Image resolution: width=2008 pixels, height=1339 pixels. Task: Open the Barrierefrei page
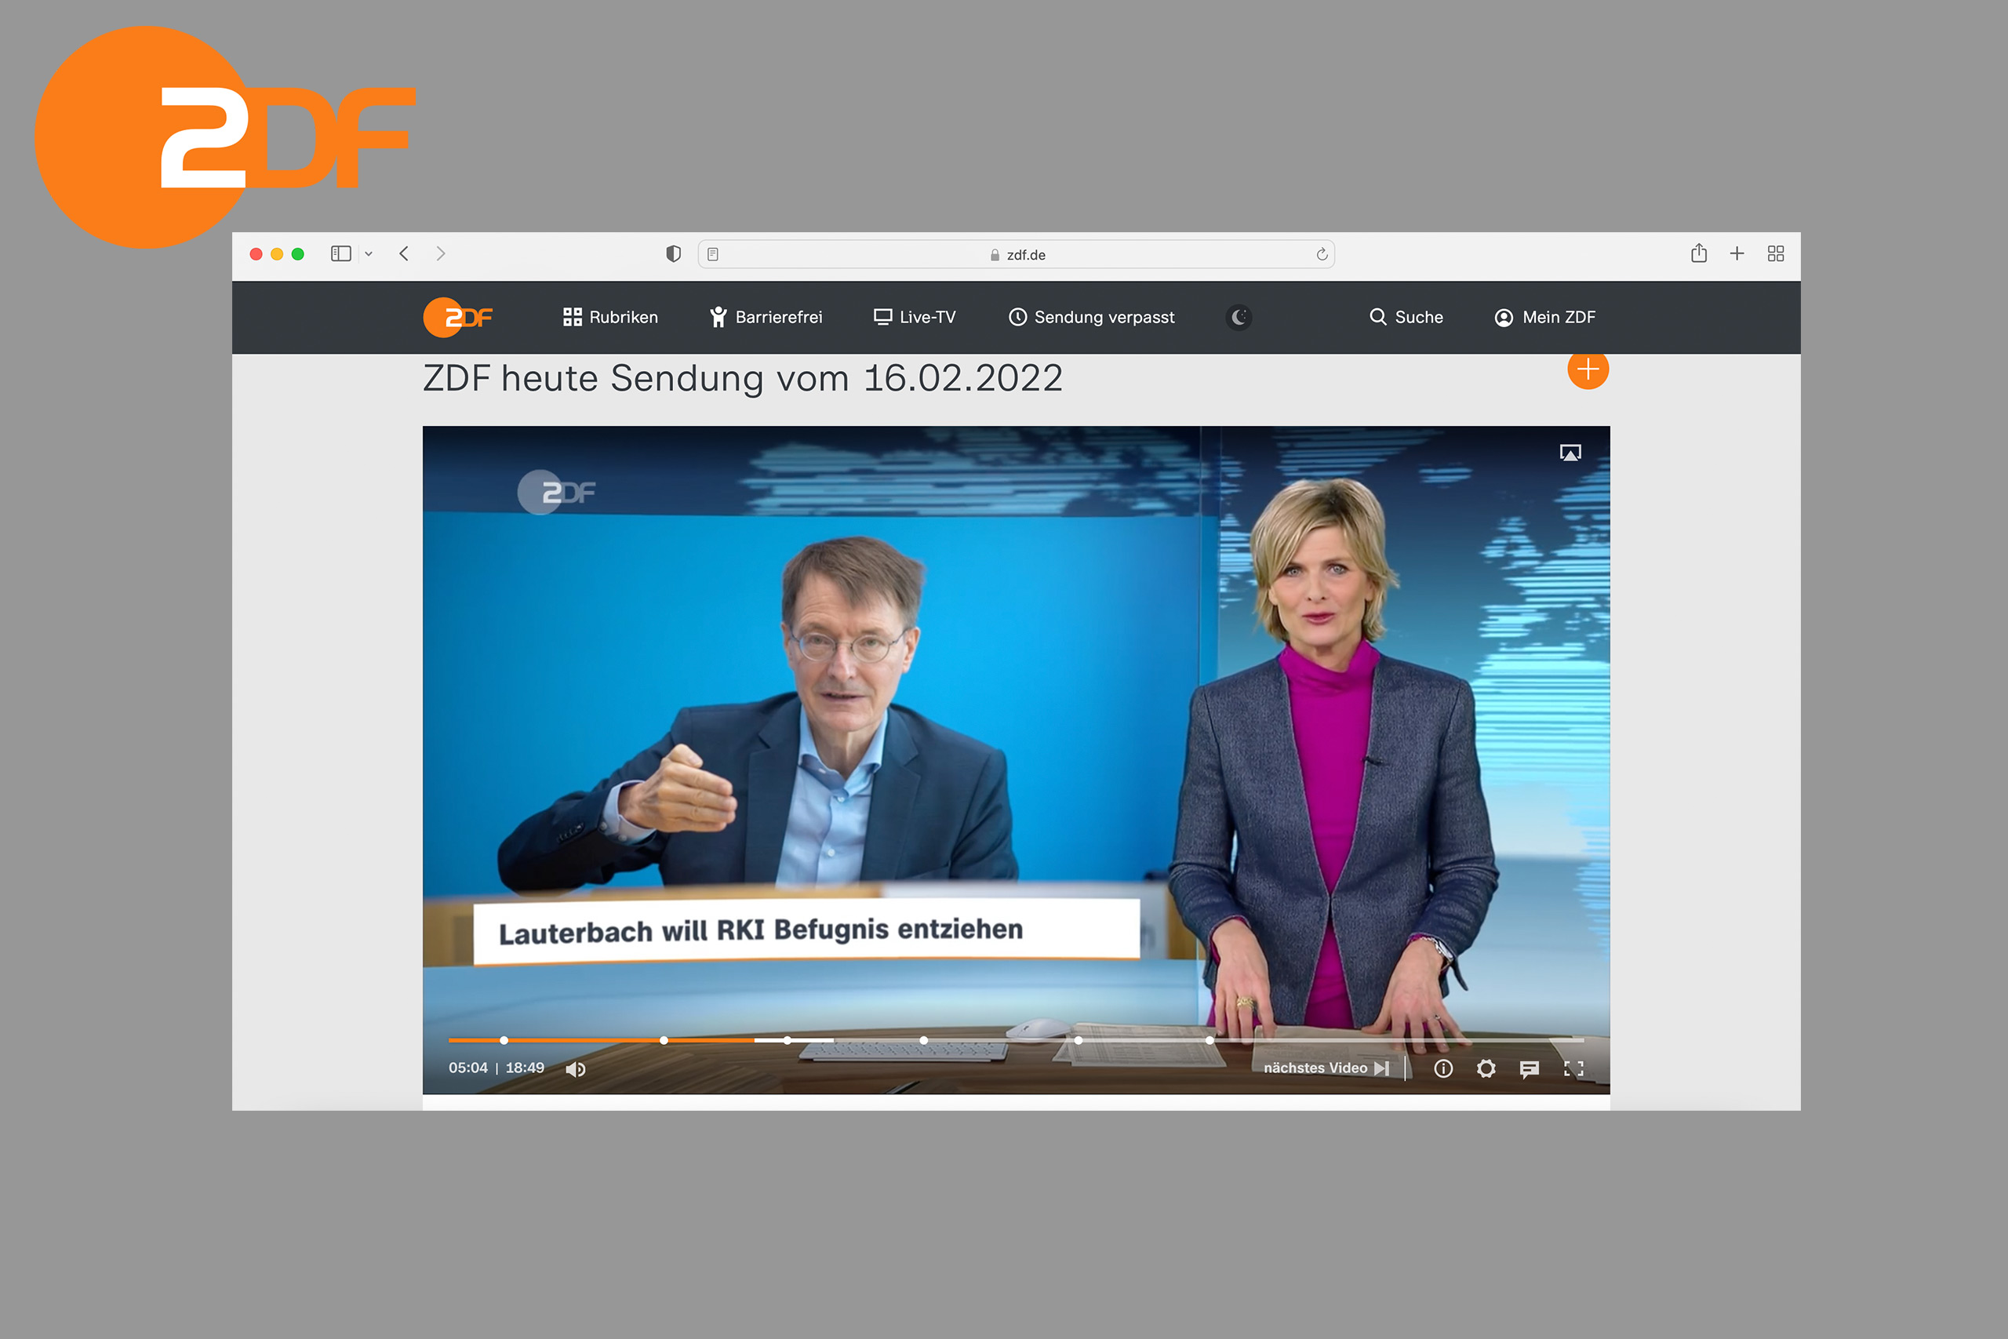pos(765,317)
